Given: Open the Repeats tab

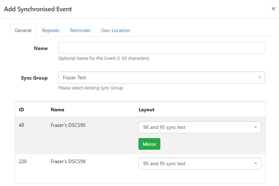Looking at the screenshot, I should (51, 30).
